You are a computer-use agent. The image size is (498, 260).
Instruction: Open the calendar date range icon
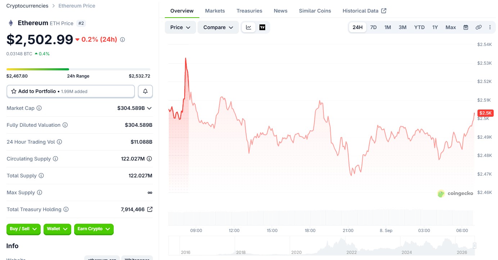click(466, 27)
